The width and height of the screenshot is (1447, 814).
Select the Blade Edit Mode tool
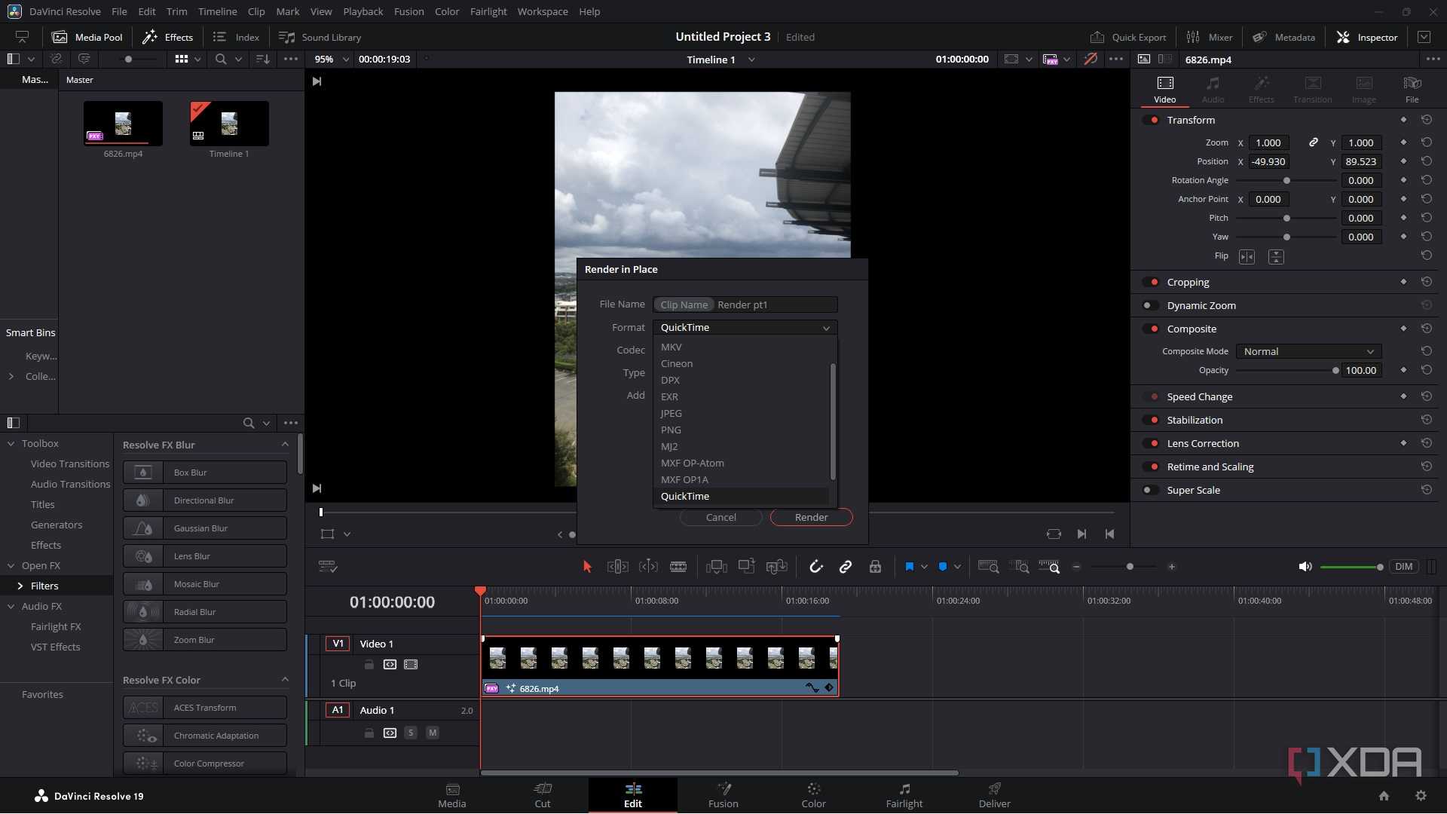coord(678,567)
